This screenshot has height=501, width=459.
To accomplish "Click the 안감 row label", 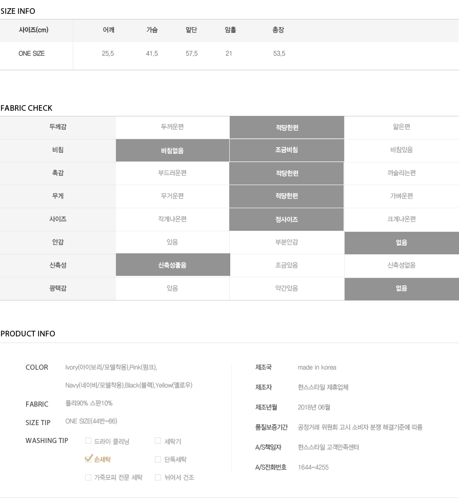I will tap(58, 242).
